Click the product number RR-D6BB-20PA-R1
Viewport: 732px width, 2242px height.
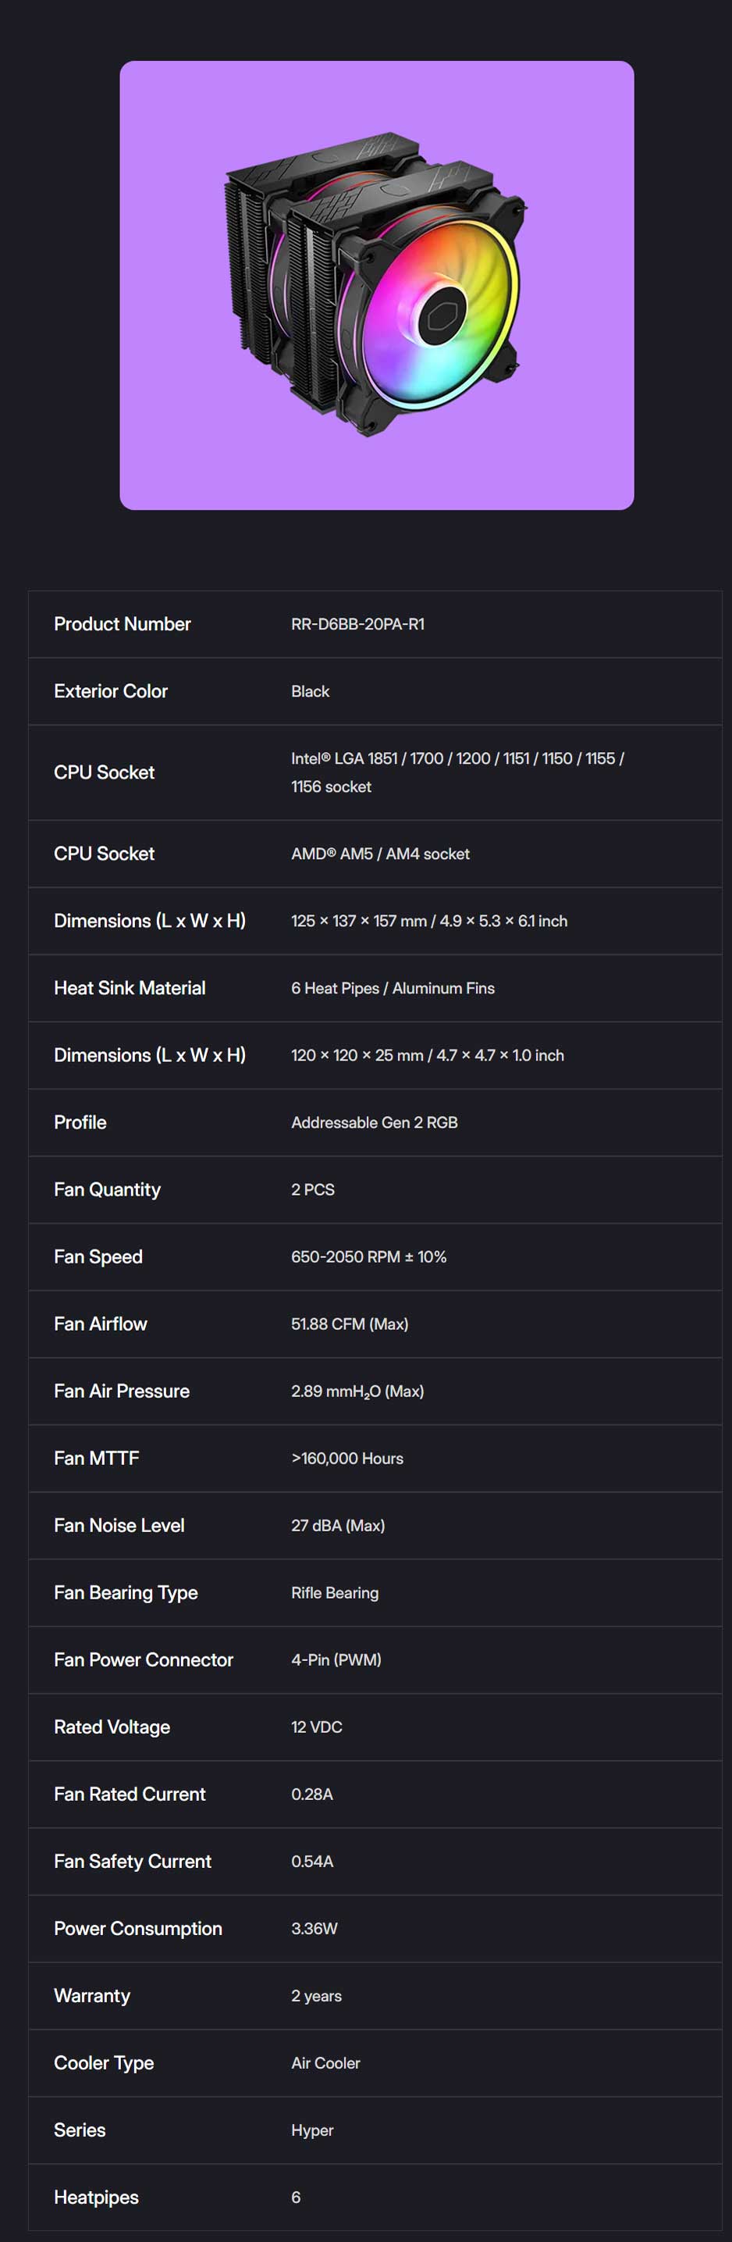click(x=357, y=624)
